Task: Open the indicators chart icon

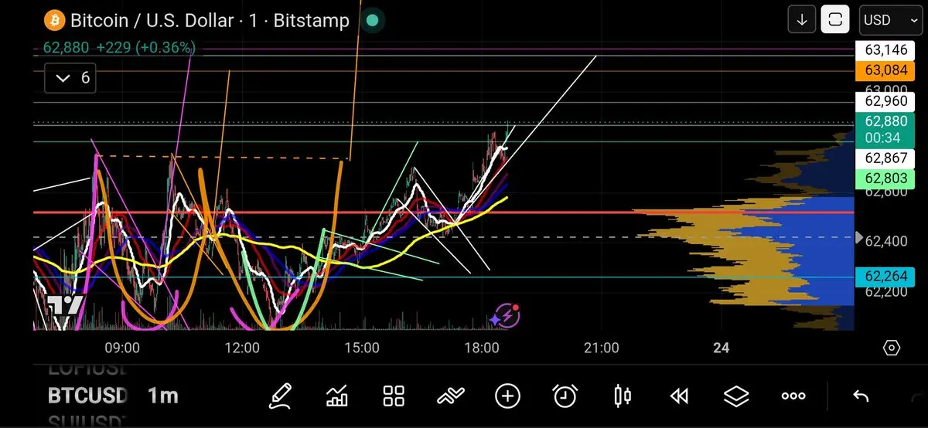Action: [337, 396]
